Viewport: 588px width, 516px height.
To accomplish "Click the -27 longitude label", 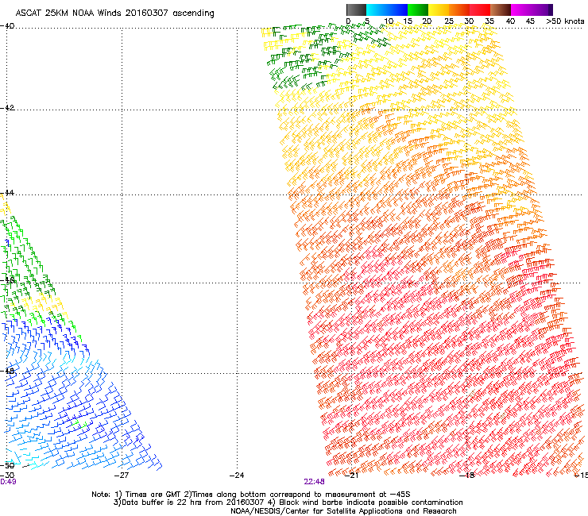I will click(122, 476).
